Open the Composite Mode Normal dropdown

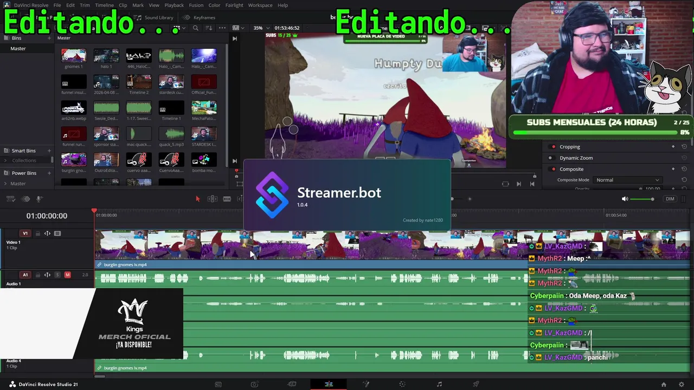(x=627, y=180)
